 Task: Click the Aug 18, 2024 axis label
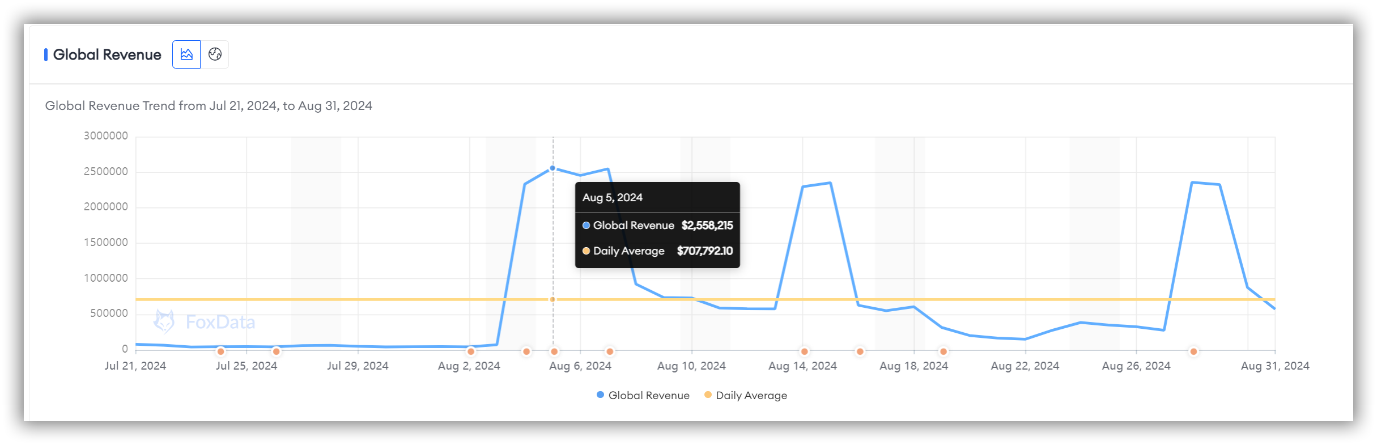914,366
